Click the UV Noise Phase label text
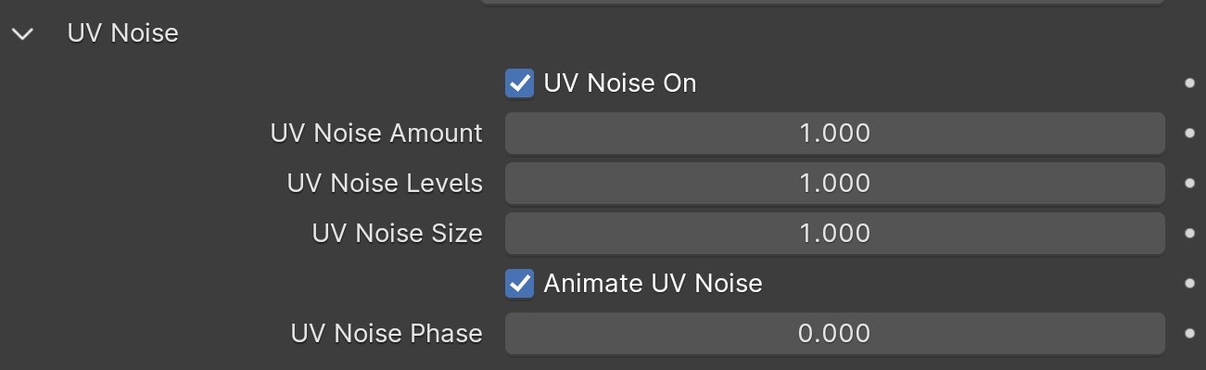The image size is (1206, 370). 387,333
